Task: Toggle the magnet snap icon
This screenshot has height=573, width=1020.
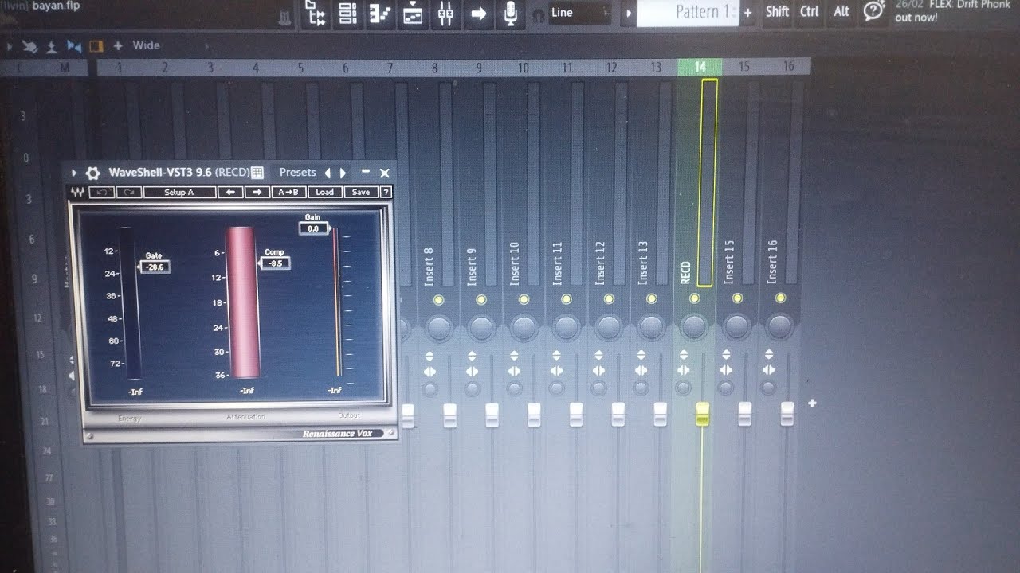Action: coord(539,14)
